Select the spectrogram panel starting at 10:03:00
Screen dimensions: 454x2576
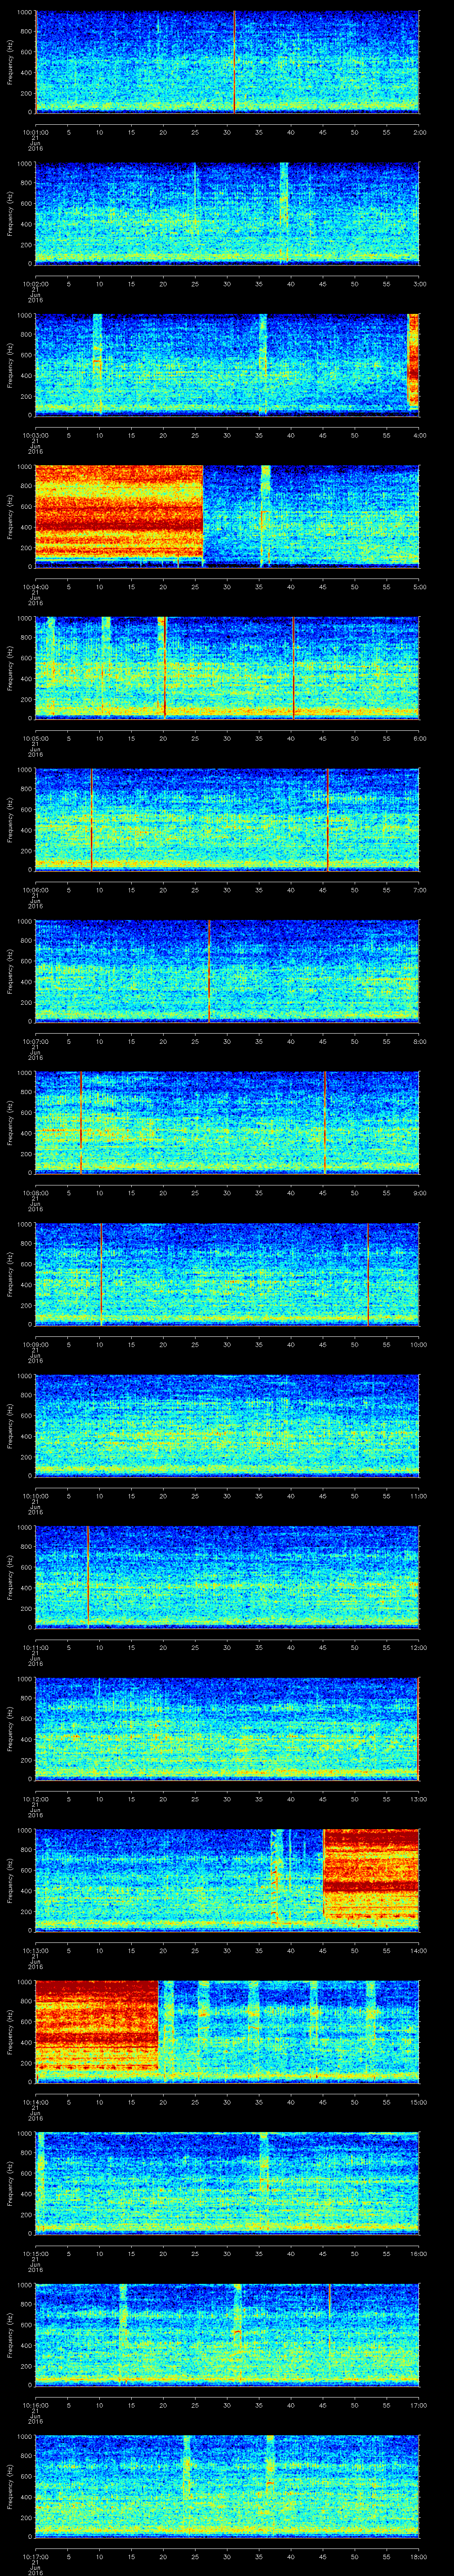pyautogui.click(x=227, y=364)
